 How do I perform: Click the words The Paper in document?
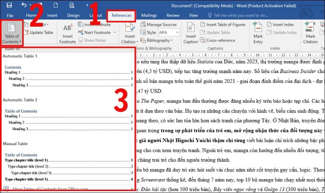(x=152, y=101)
